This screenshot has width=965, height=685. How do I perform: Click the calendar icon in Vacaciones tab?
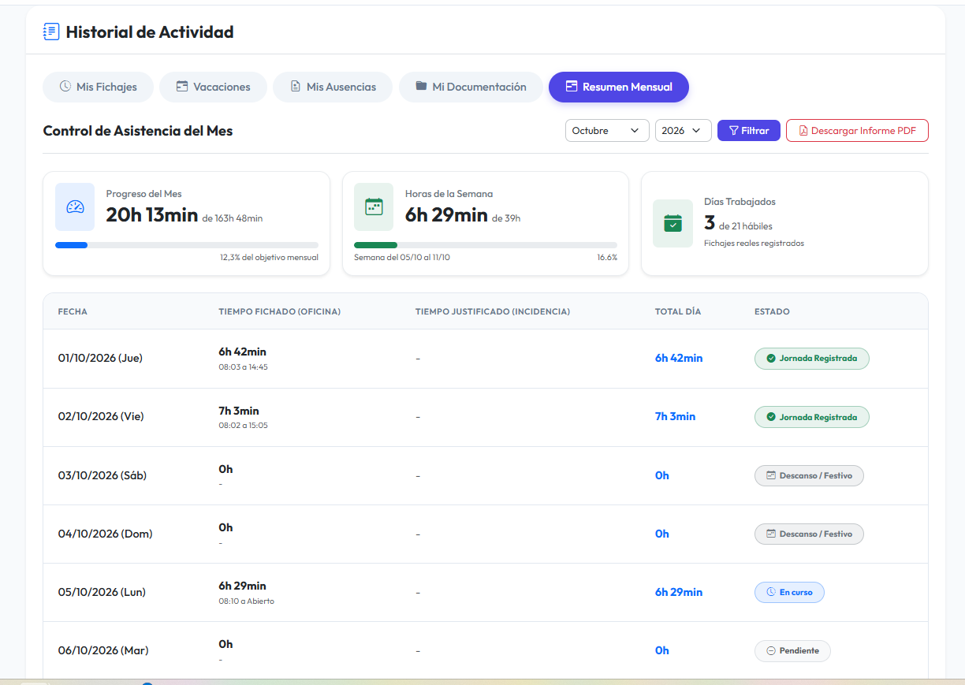pos(182,87)
